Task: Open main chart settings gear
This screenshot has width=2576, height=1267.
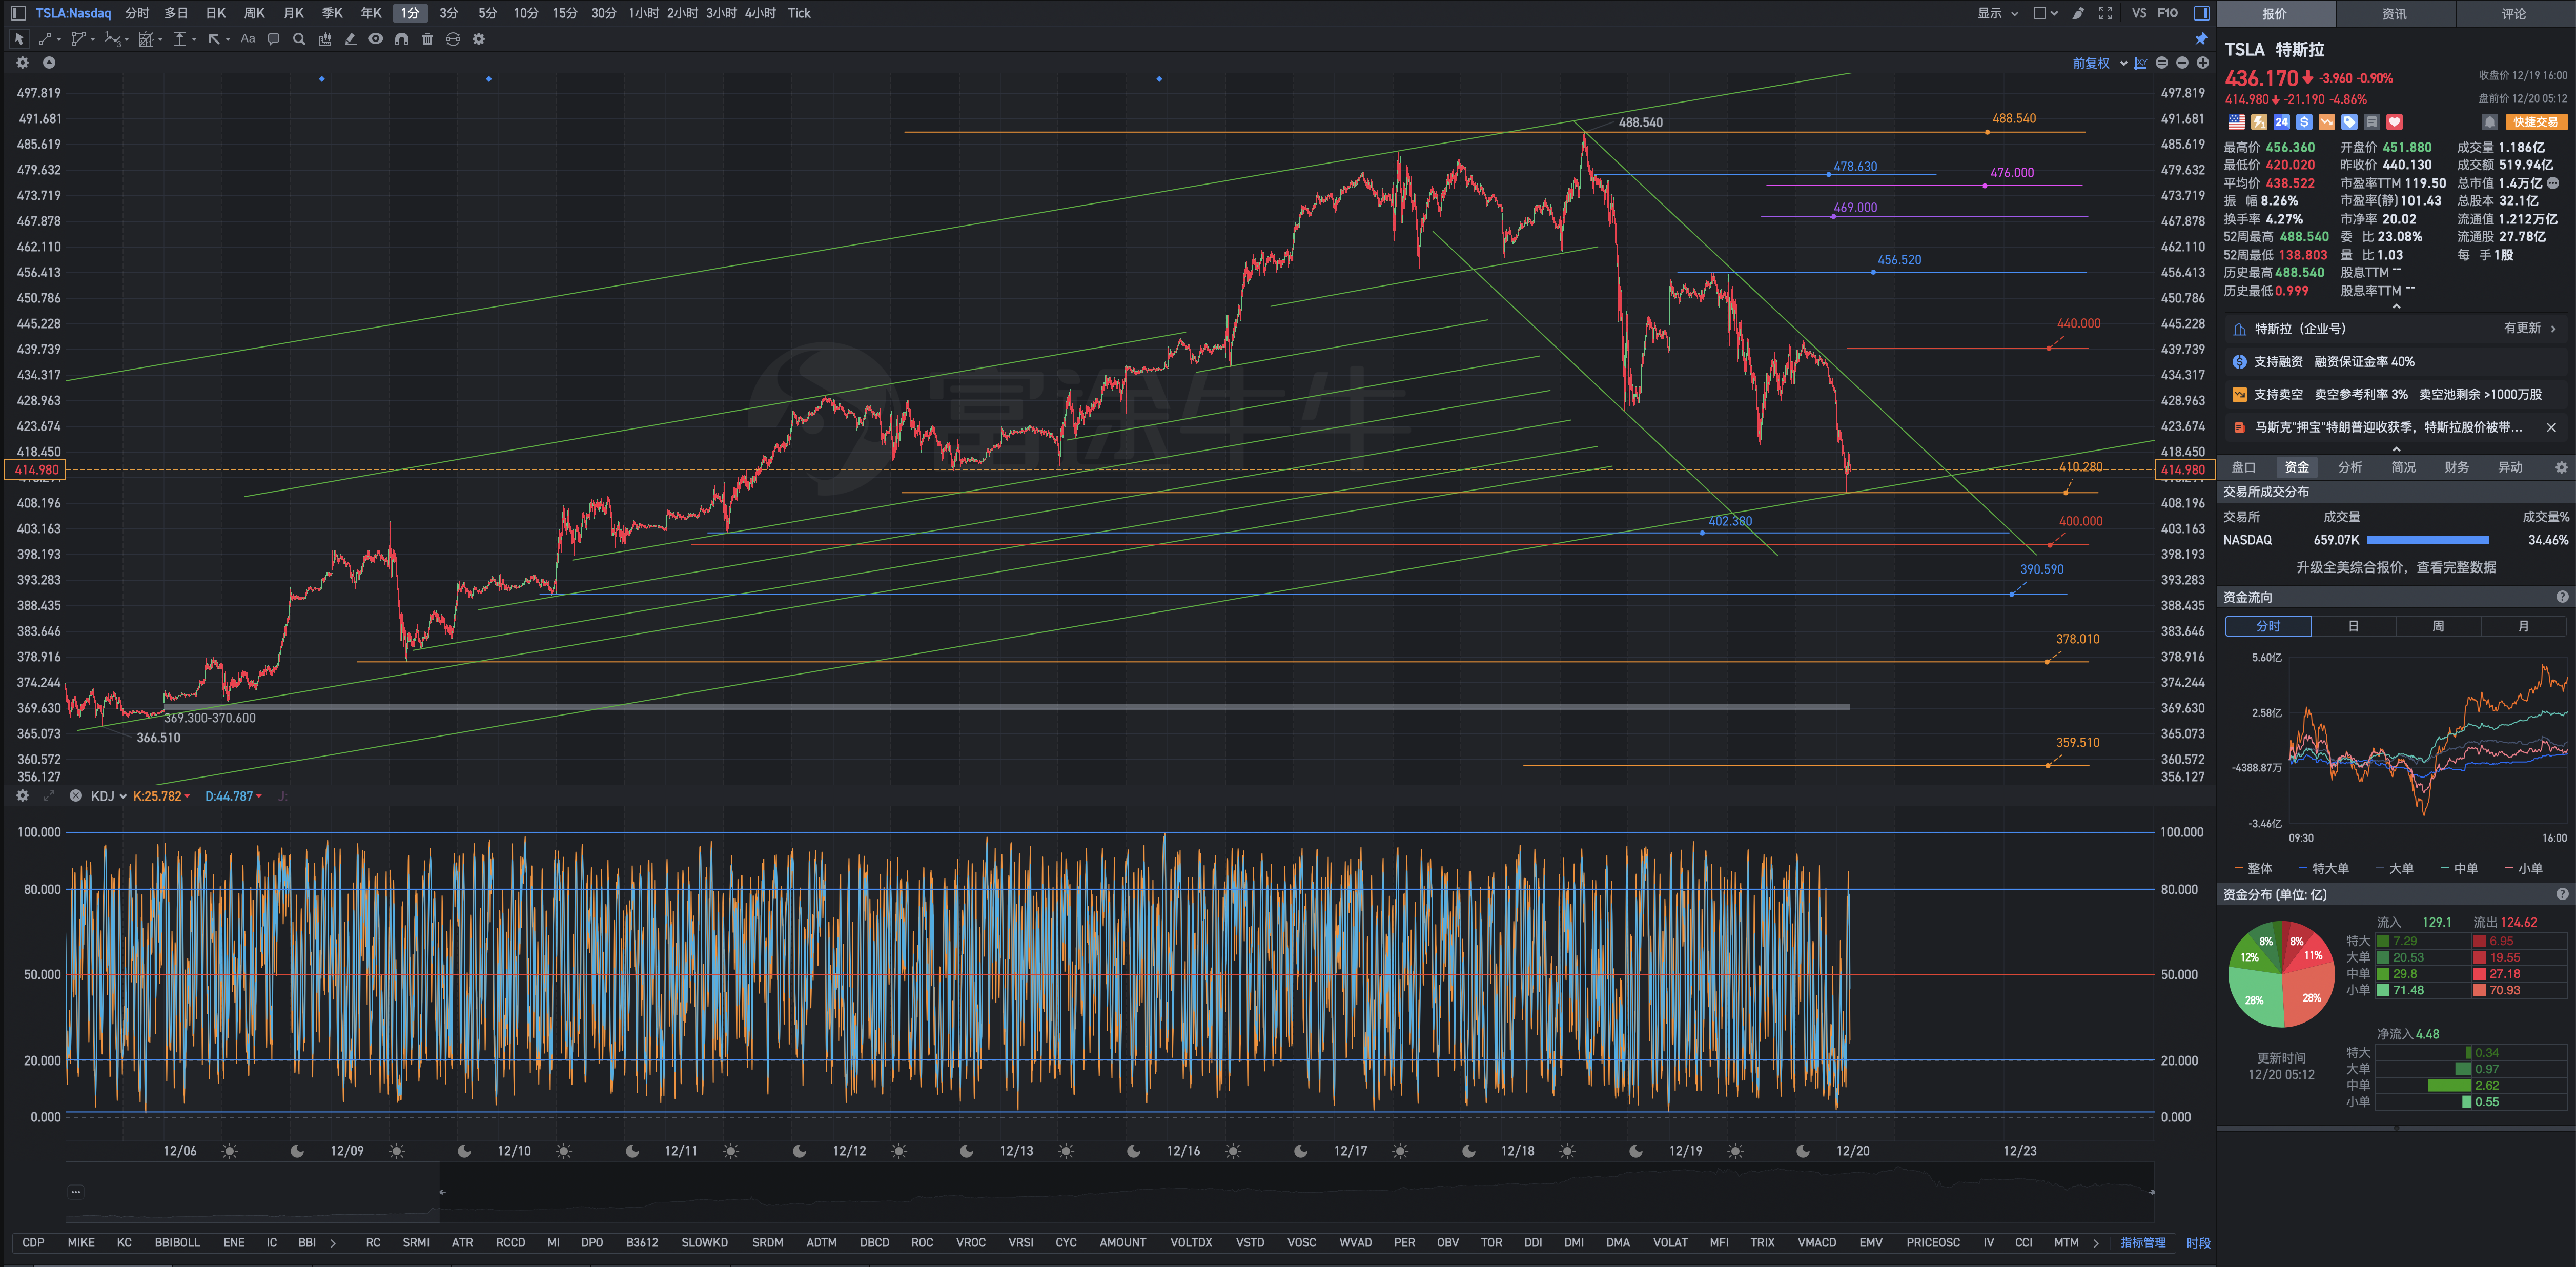Action: tap(22, 62)
